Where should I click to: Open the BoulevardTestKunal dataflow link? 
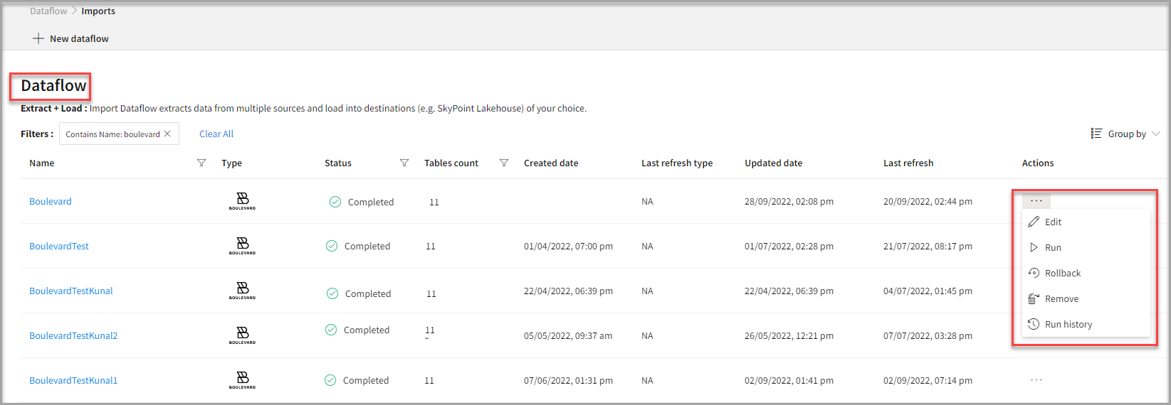(71, 291)
